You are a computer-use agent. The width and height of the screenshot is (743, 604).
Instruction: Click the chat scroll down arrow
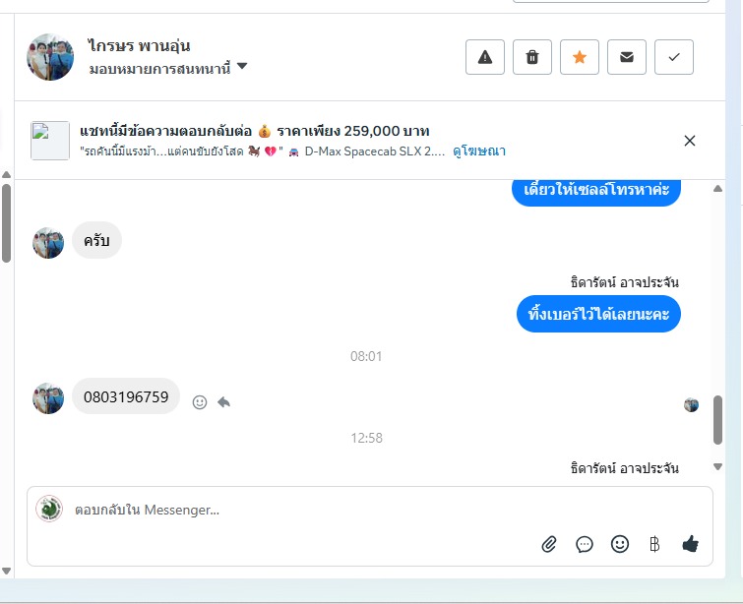[x=717, y=466]
